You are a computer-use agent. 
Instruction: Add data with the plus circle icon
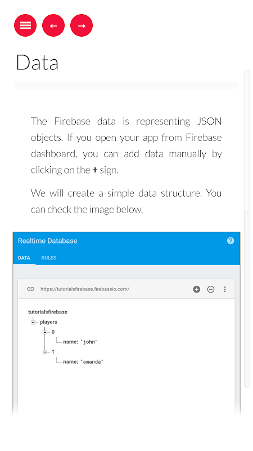click(196, 289)
